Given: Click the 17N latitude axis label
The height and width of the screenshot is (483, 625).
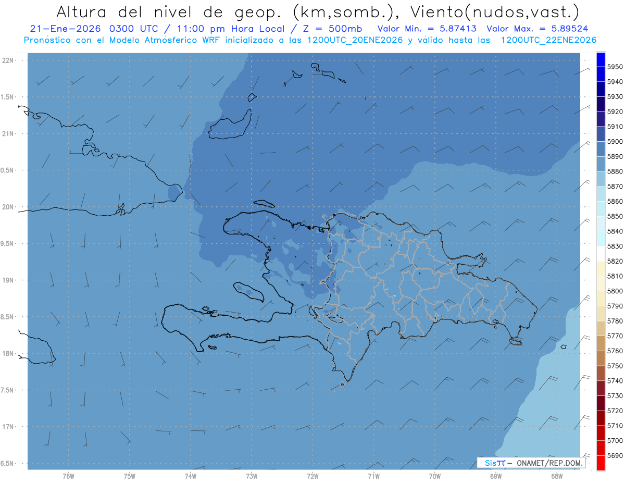Looking at the screenshot, I should coord(8,427).
